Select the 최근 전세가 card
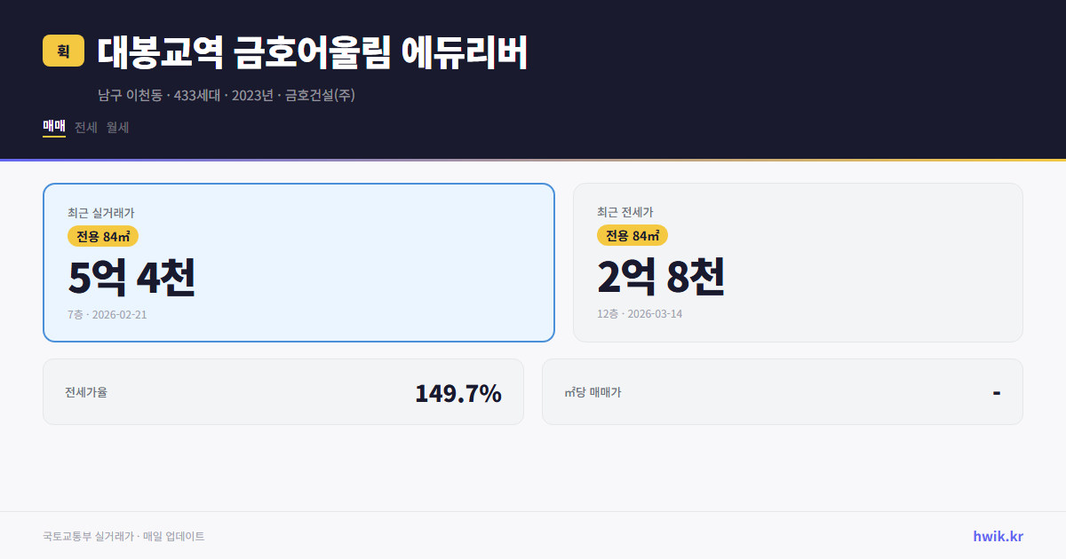1066x559 pixels. click(798, 262)
